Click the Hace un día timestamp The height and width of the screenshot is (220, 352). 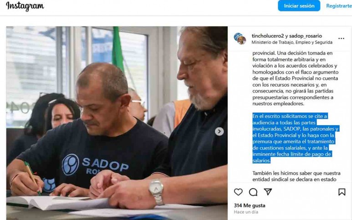pyautogui.click(x=246, y=212)
